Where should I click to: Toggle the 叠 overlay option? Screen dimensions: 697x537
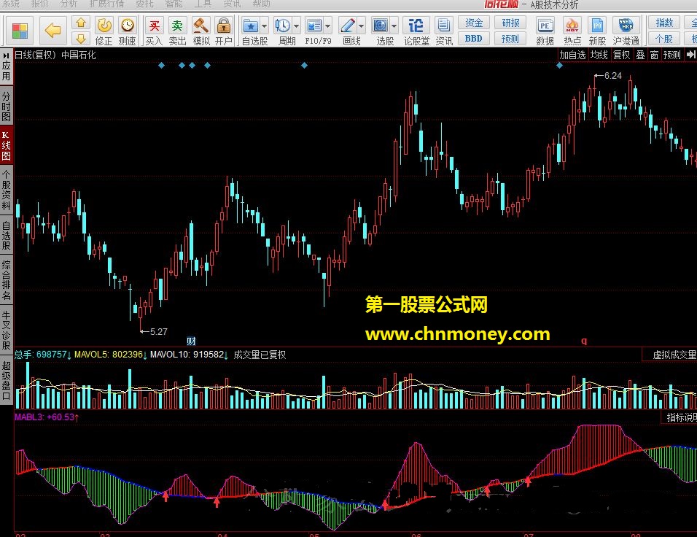click(640, 55)
